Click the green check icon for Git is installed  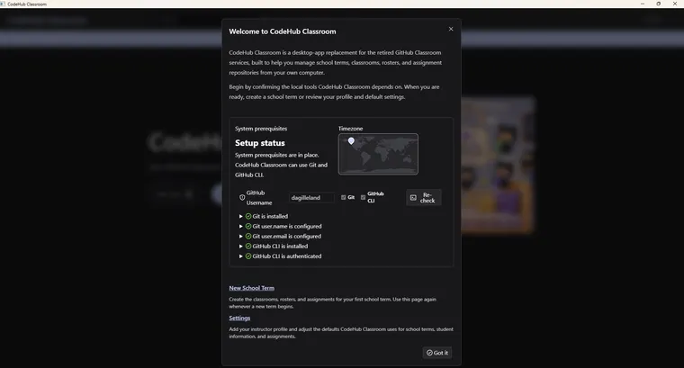pyautogui.click(x=248, y=216)
